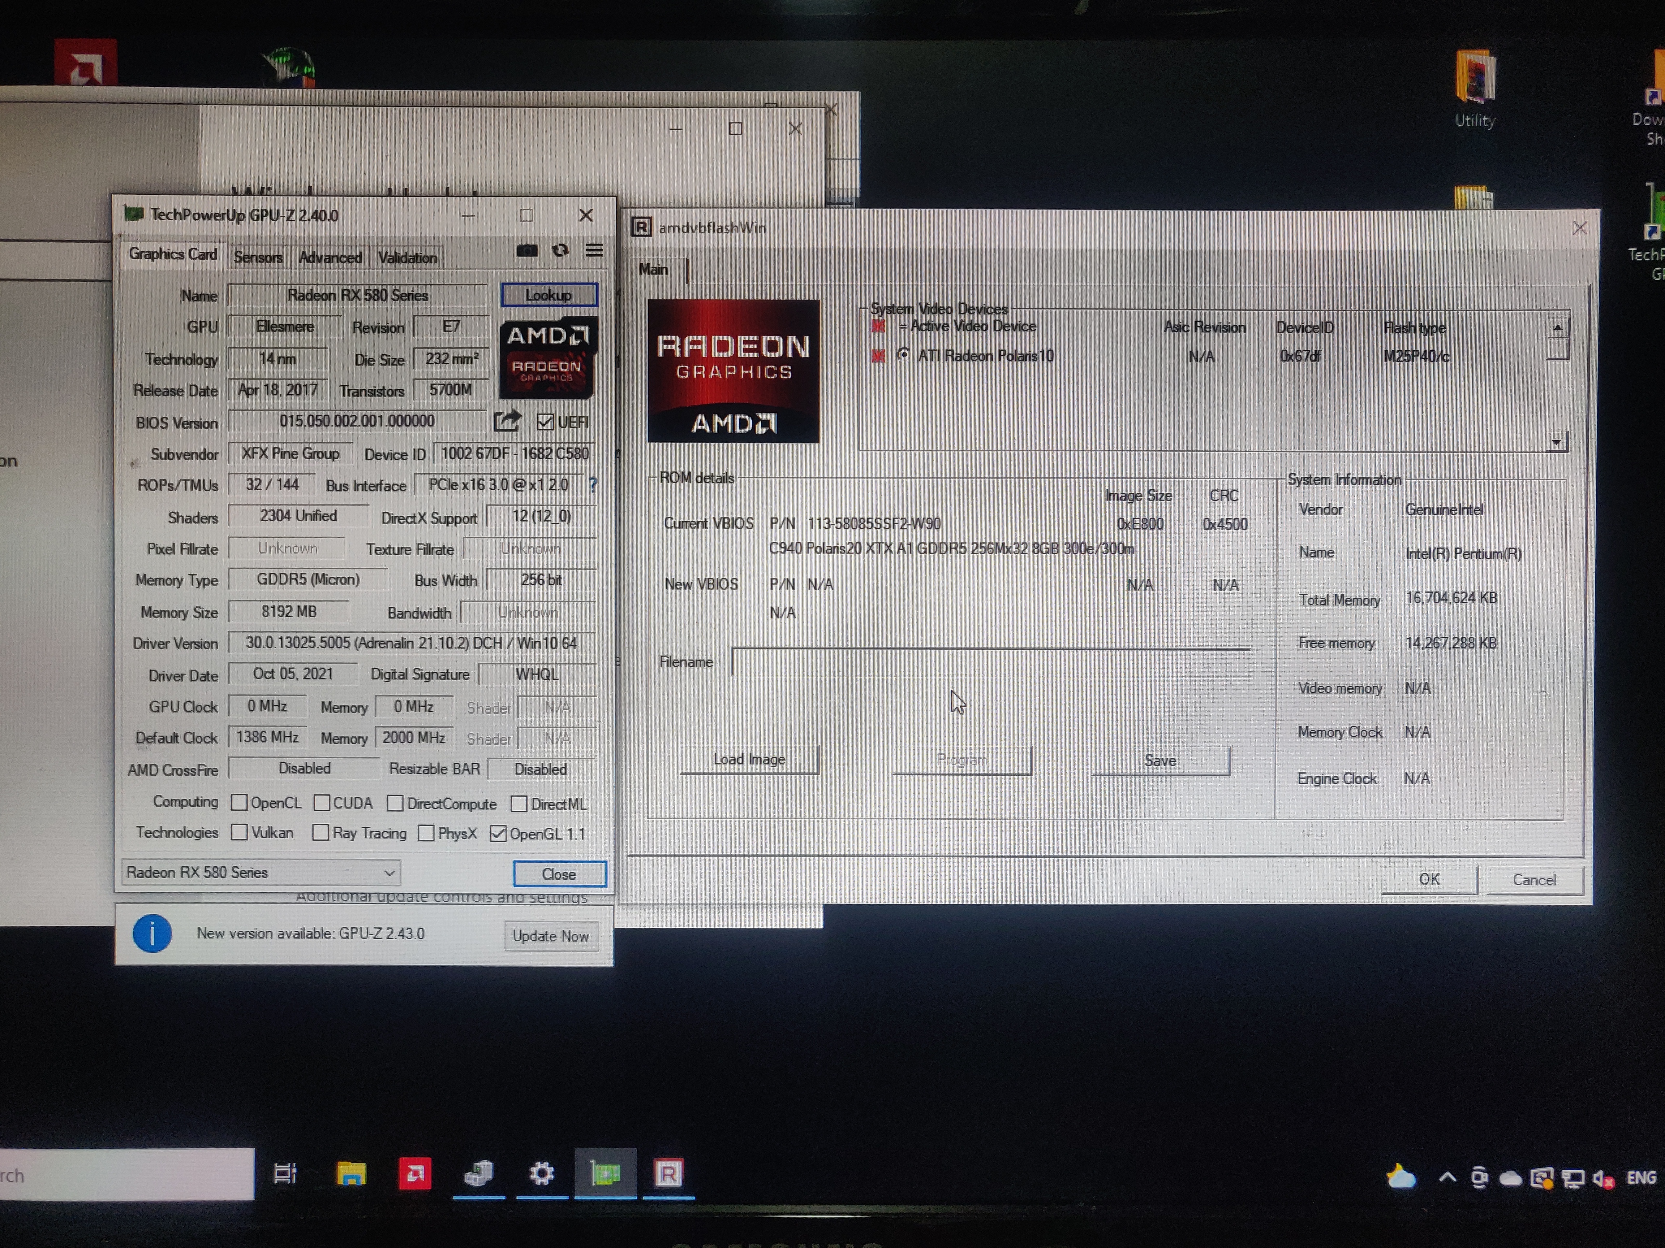Screen dimensions: 1665x1248
Task: Click ENG language indicator in tray
Action: point(1641,1177)
